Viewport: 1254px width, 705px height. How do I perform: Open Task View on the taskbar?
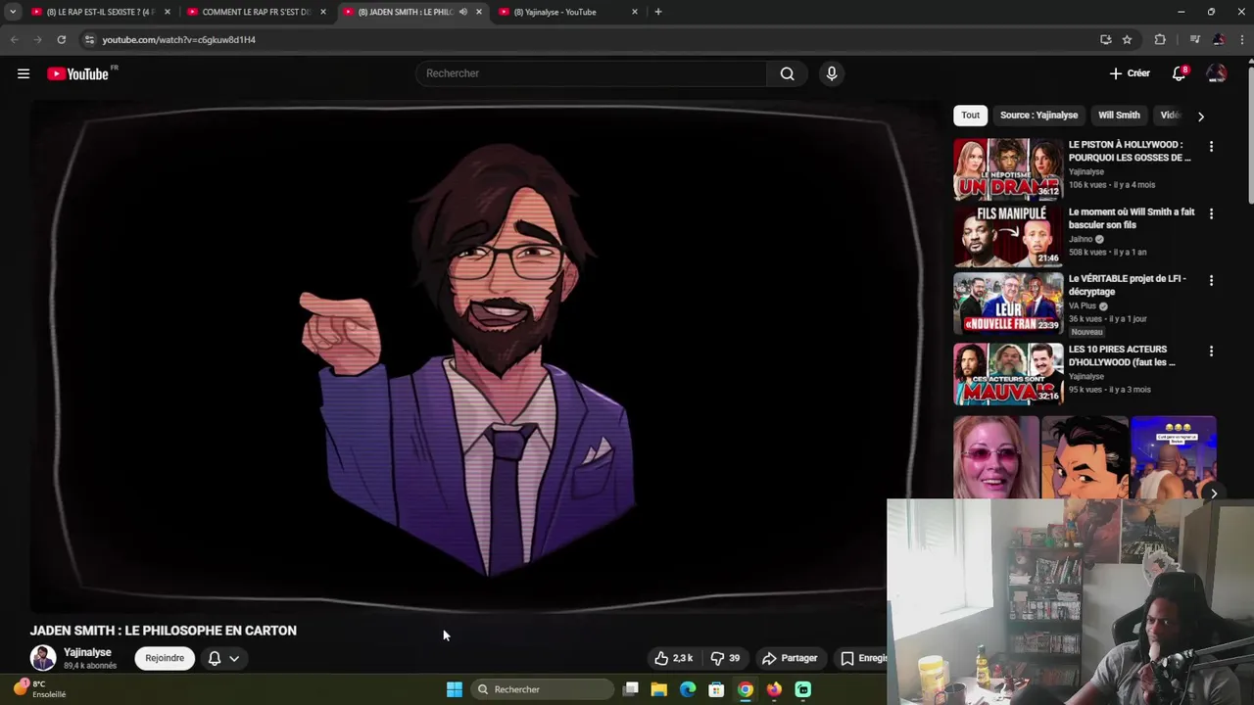tap(631, 689)
